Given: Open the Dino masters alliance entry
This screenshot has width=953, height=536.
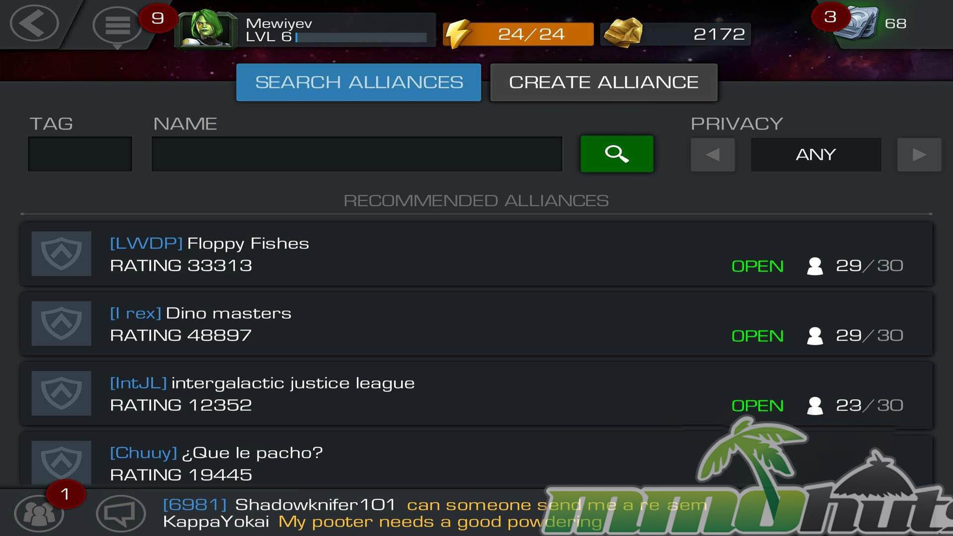Looking at the screenshot, I should [476, 324].
